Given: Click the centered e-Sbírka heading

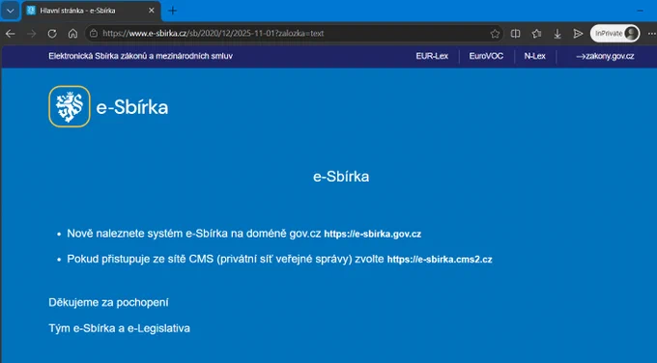Looking at the screenshot, I should click(341, 177).
